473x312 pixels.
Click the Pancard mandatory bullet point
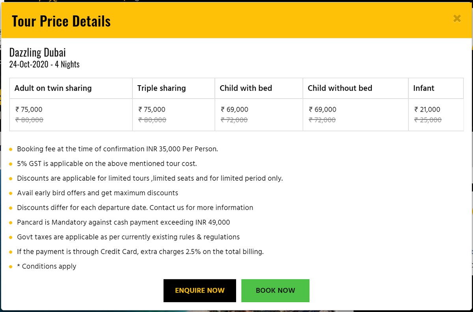coord(123,222)
